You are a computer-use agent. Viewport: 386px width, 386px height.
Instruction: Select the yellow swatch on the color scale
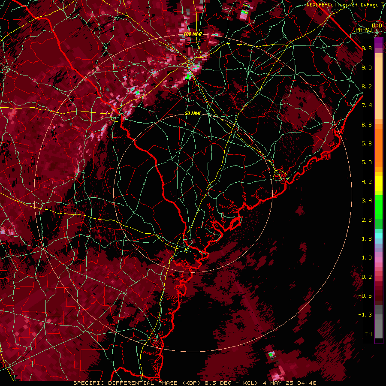(379, 184)
